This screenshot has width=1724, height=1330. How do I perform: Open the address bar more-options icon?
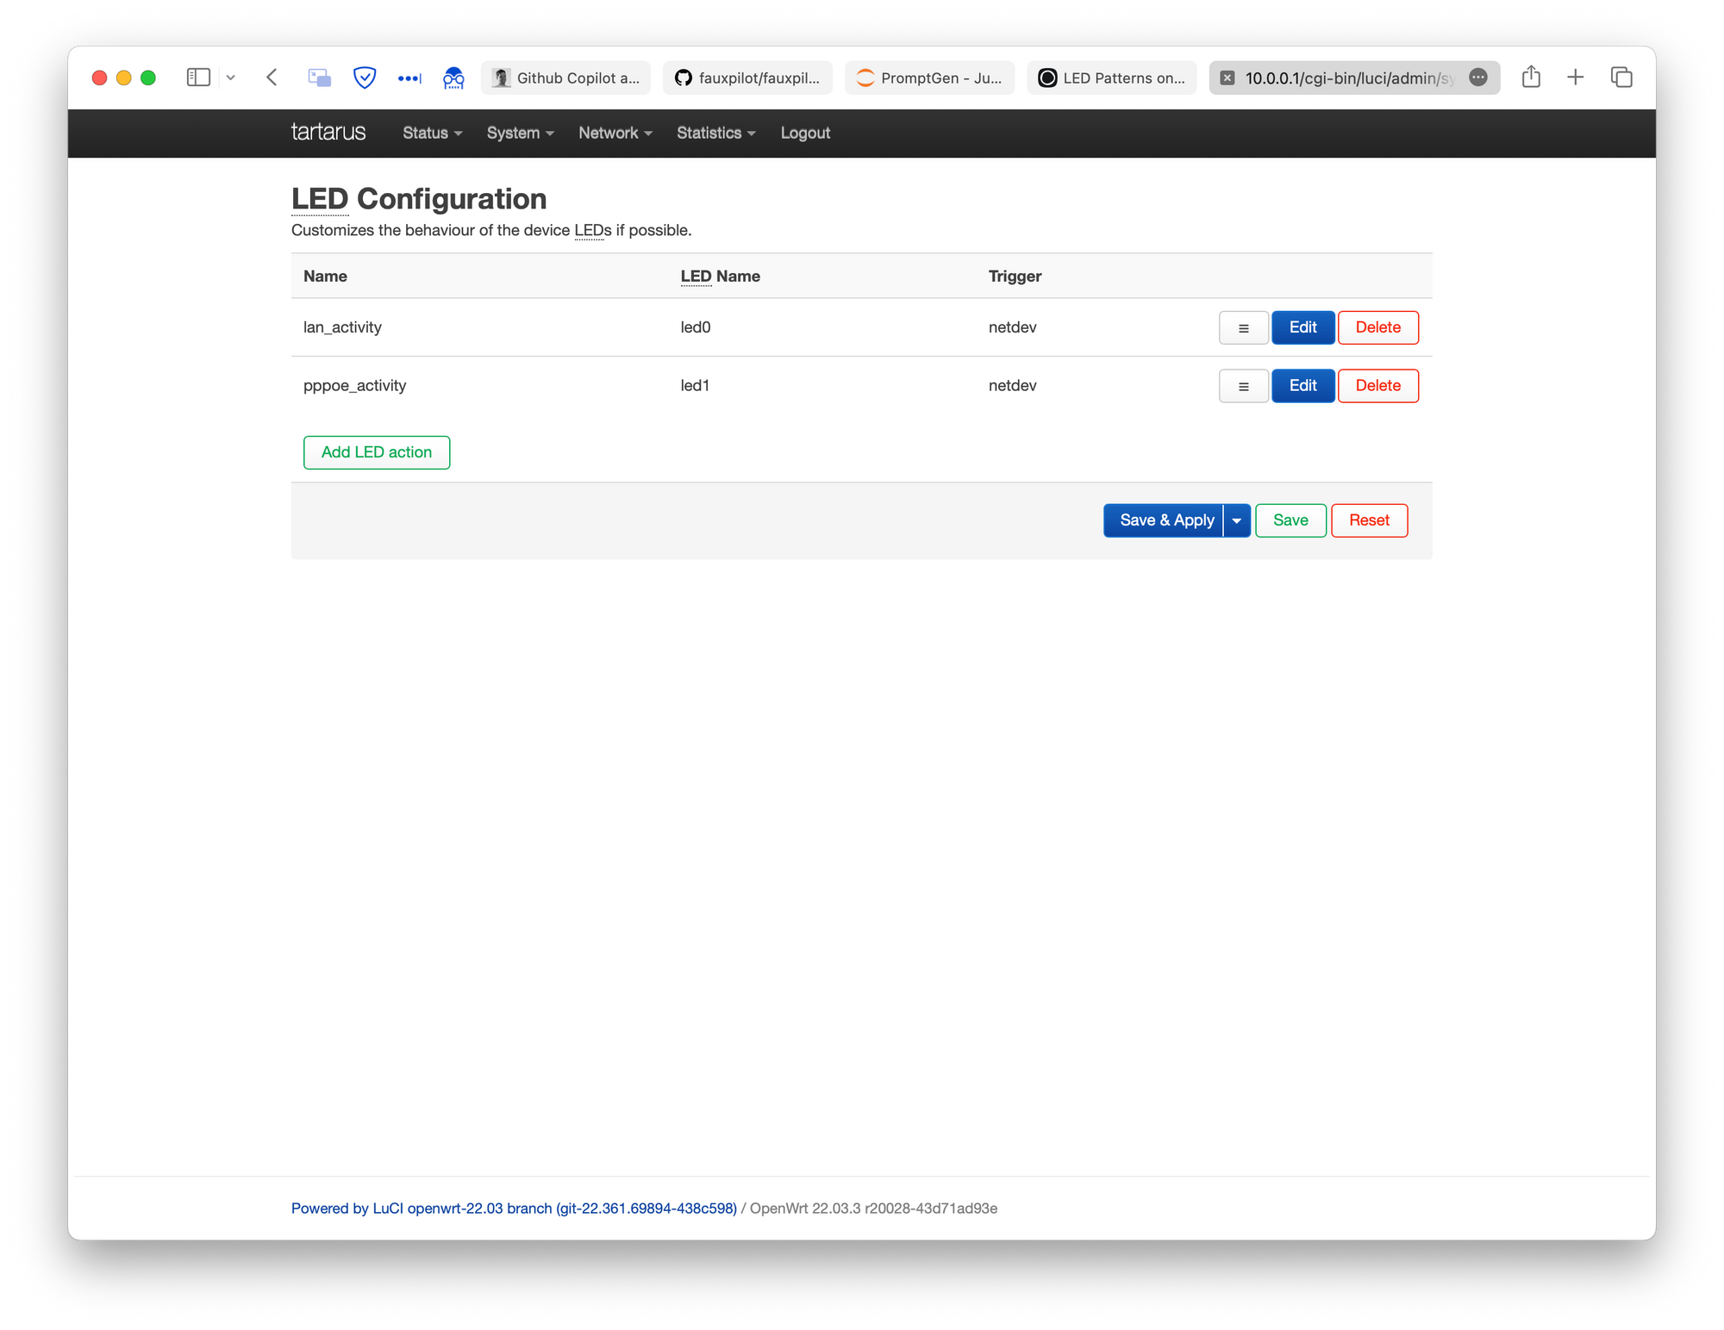(1478, 77)
